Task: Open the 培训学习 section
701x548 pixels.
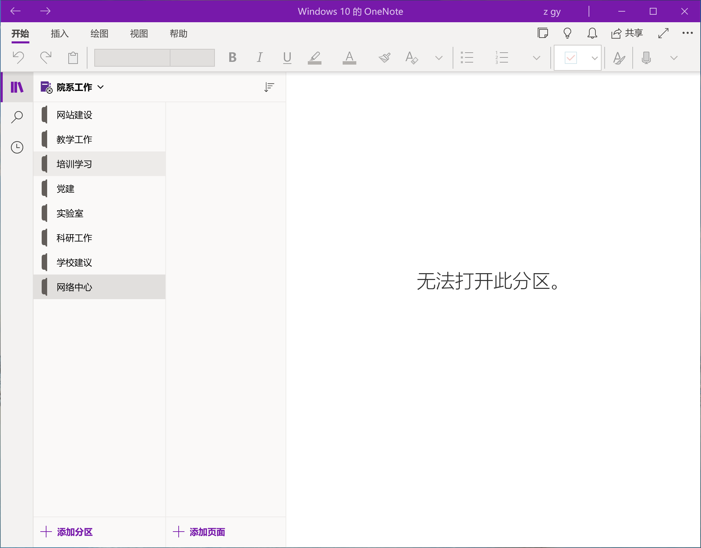Action: [99, 164]
